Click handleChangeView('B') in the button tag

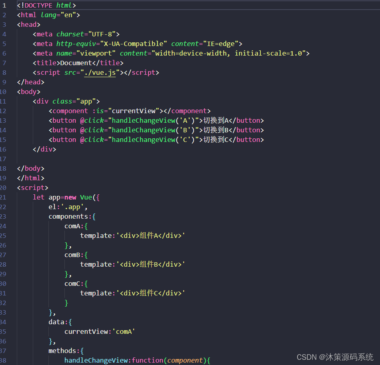pyautogui.click(x=153, y=130)
